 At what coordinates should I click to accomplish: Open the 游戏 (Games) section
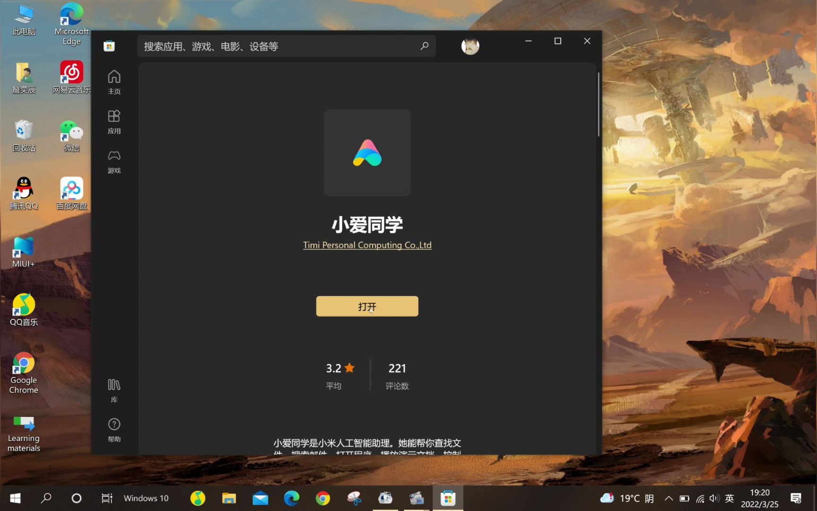[114, 161]
